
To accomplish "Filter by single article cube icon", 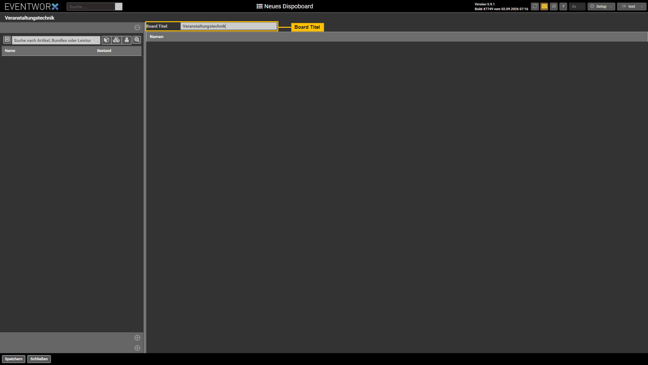I will coord(106,40).
